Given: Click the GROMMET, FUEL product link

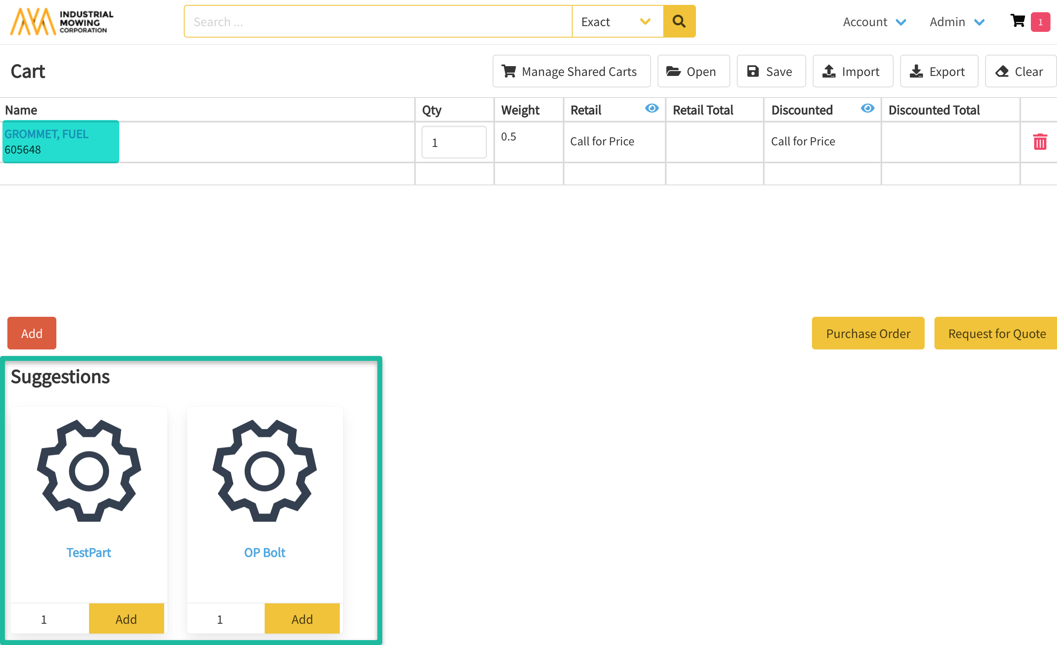Looking at the screenshot, I should (46, 134).
